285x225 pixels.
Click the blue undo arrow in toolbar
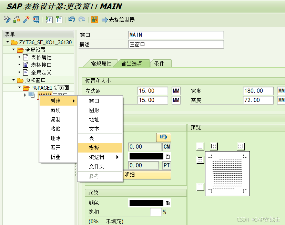72,19
